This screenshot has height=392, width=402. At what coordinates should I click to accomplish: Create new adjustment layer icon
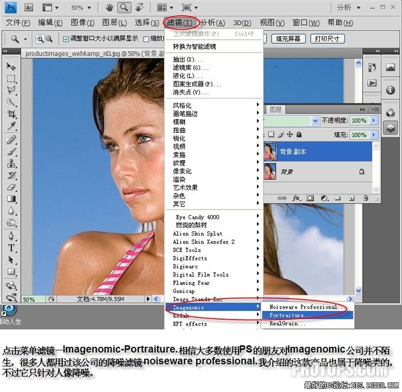tap(324, 198)
